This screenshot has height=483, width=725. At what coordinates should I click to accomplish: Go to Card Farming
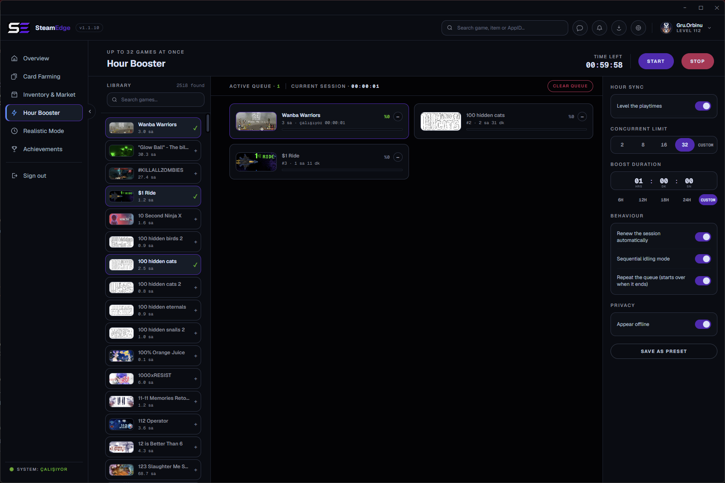[x=44, y=76]
